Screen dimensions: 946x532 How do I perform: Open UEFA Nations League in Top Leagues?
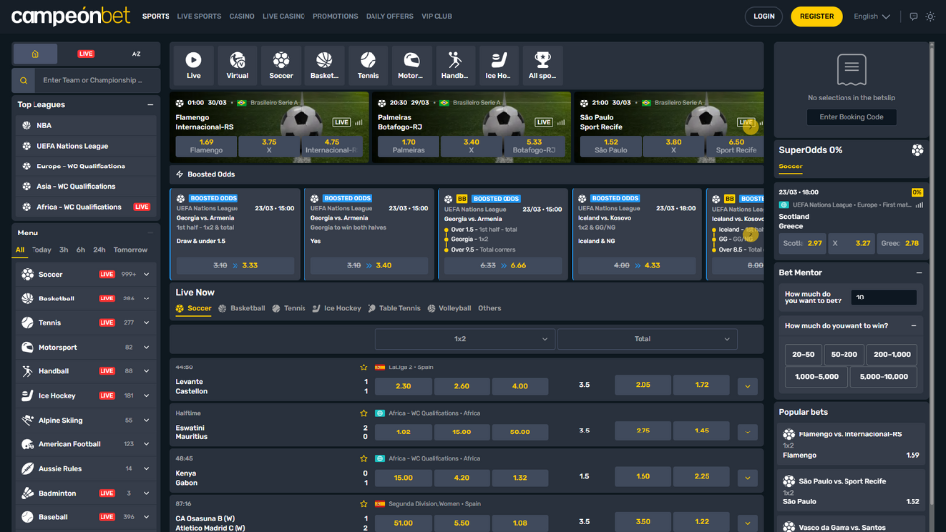pyautogui.click(x=85, y=146)
